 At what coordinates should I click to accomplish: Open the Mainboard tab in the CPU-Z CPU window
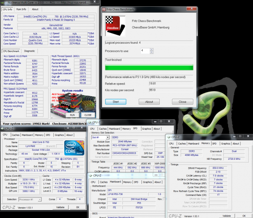(27, 135)
